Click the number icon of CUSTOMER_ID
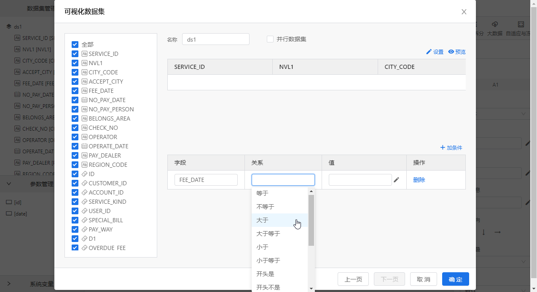The width and height of the screenshot is (537, 292). pyautogui.click(x=84, y=183)
